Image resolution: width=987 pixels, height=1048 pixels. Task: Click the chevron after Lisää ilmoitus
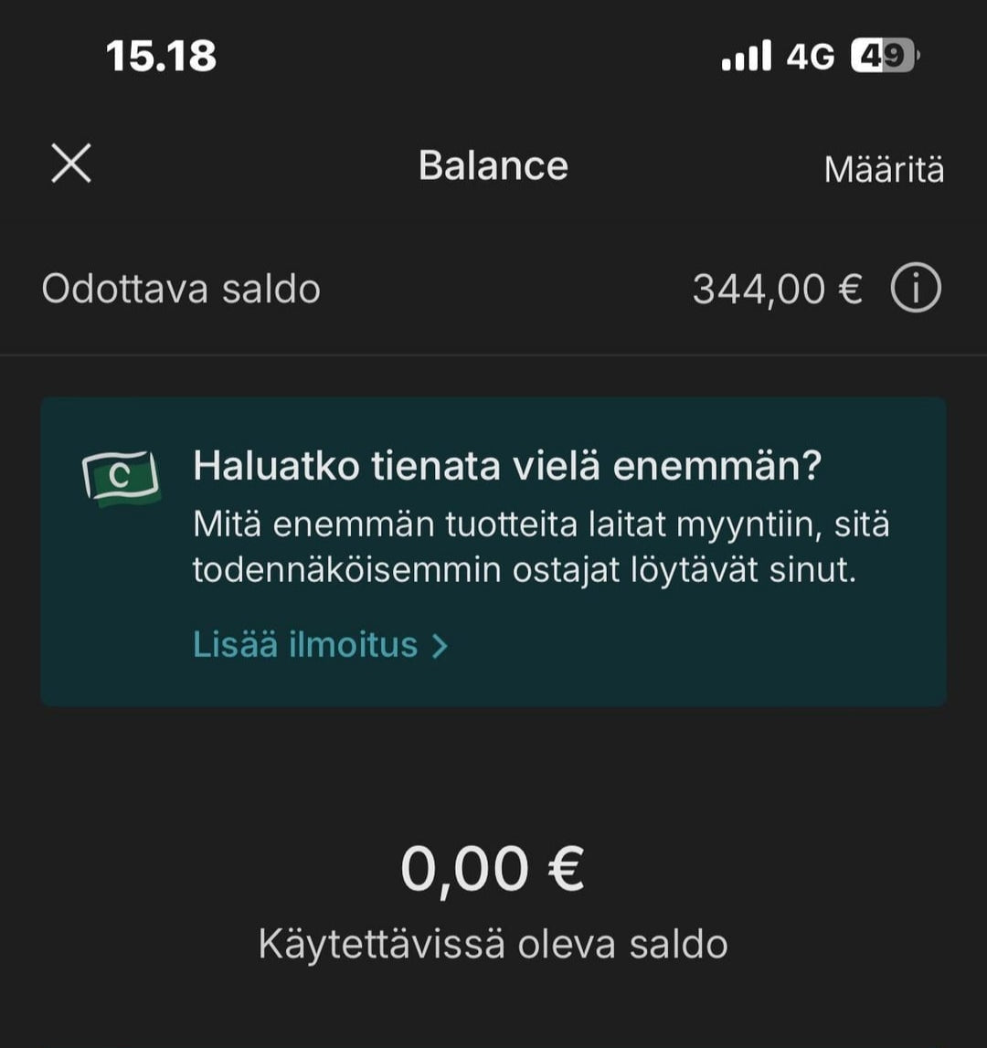pyautogui.click(x=440, y=647)
